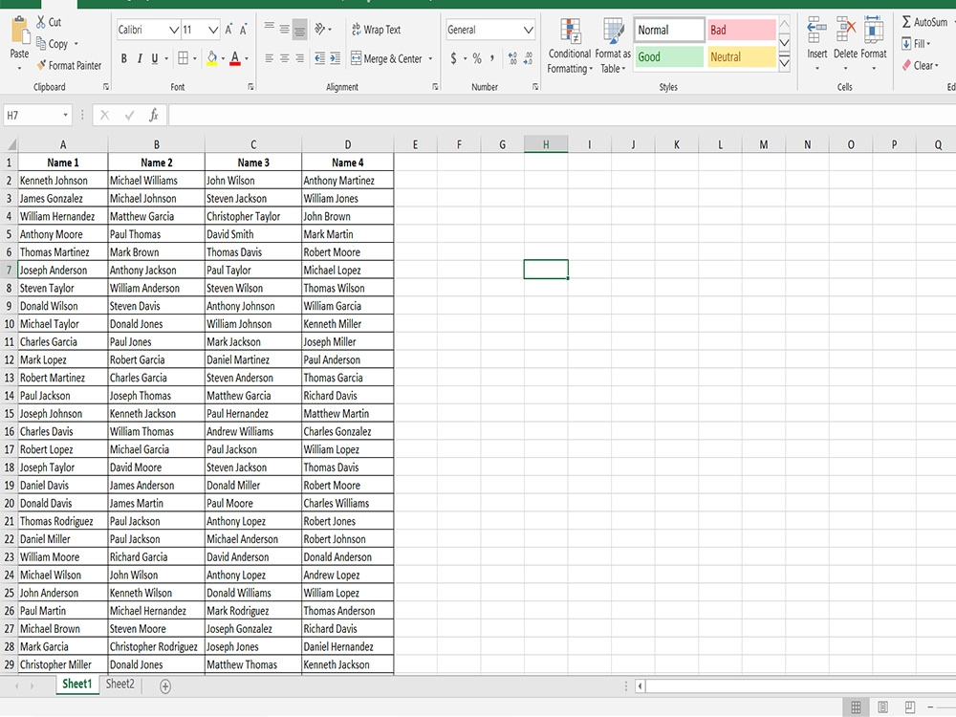Align text to middle vertically

pos(285,29)
